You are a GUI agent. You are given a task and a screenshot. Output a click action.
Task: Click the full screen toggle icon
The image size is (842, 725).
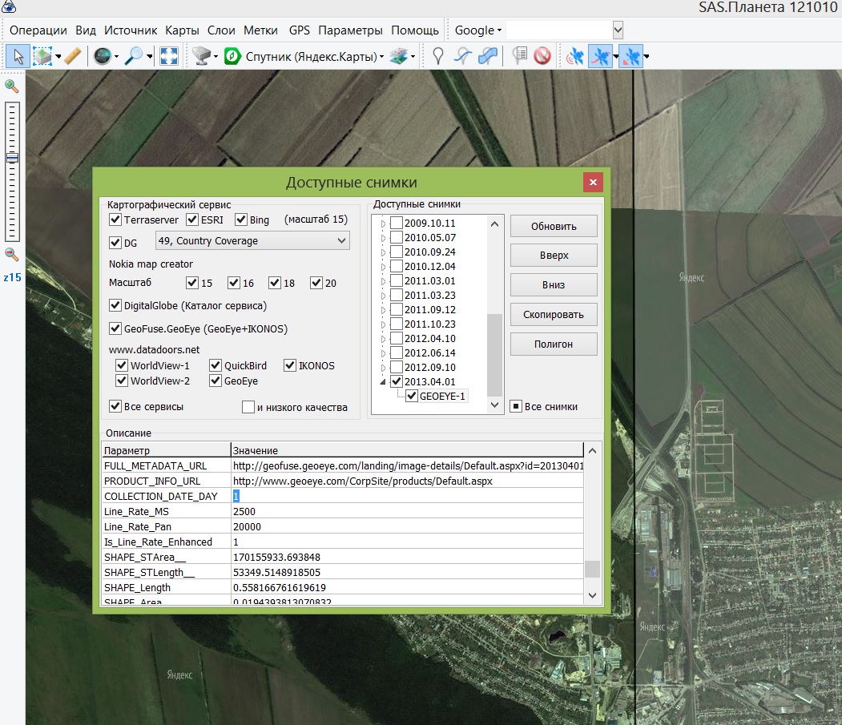pyautogui.click(x=168, y=56)
